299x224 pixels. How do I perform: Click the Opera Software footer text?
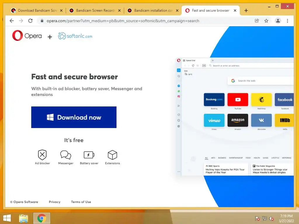coord(24,202)
